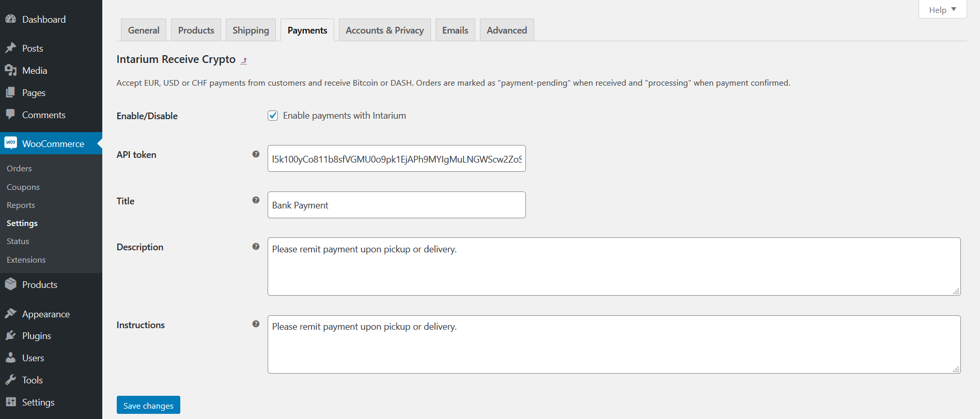Open the Appearance menu item

51,314
